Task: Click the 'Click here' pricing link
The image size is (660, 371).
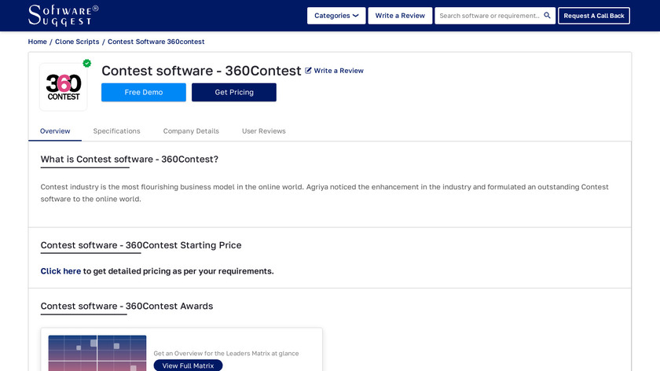Action: coord(60,271)
